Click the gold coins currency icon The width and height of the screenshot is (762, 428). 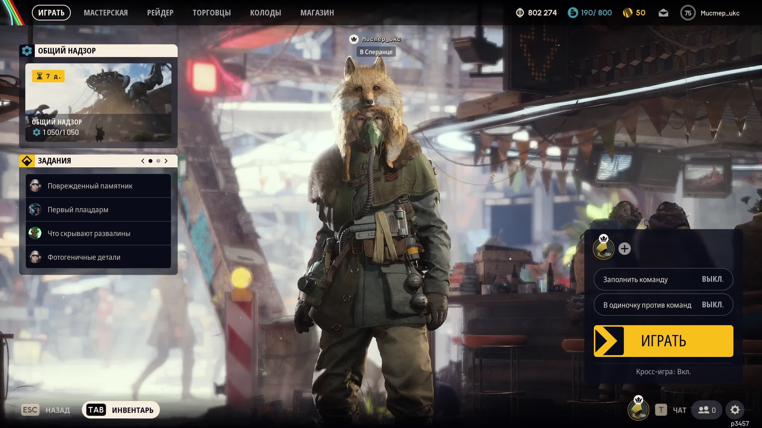click(x=627, y=13)
